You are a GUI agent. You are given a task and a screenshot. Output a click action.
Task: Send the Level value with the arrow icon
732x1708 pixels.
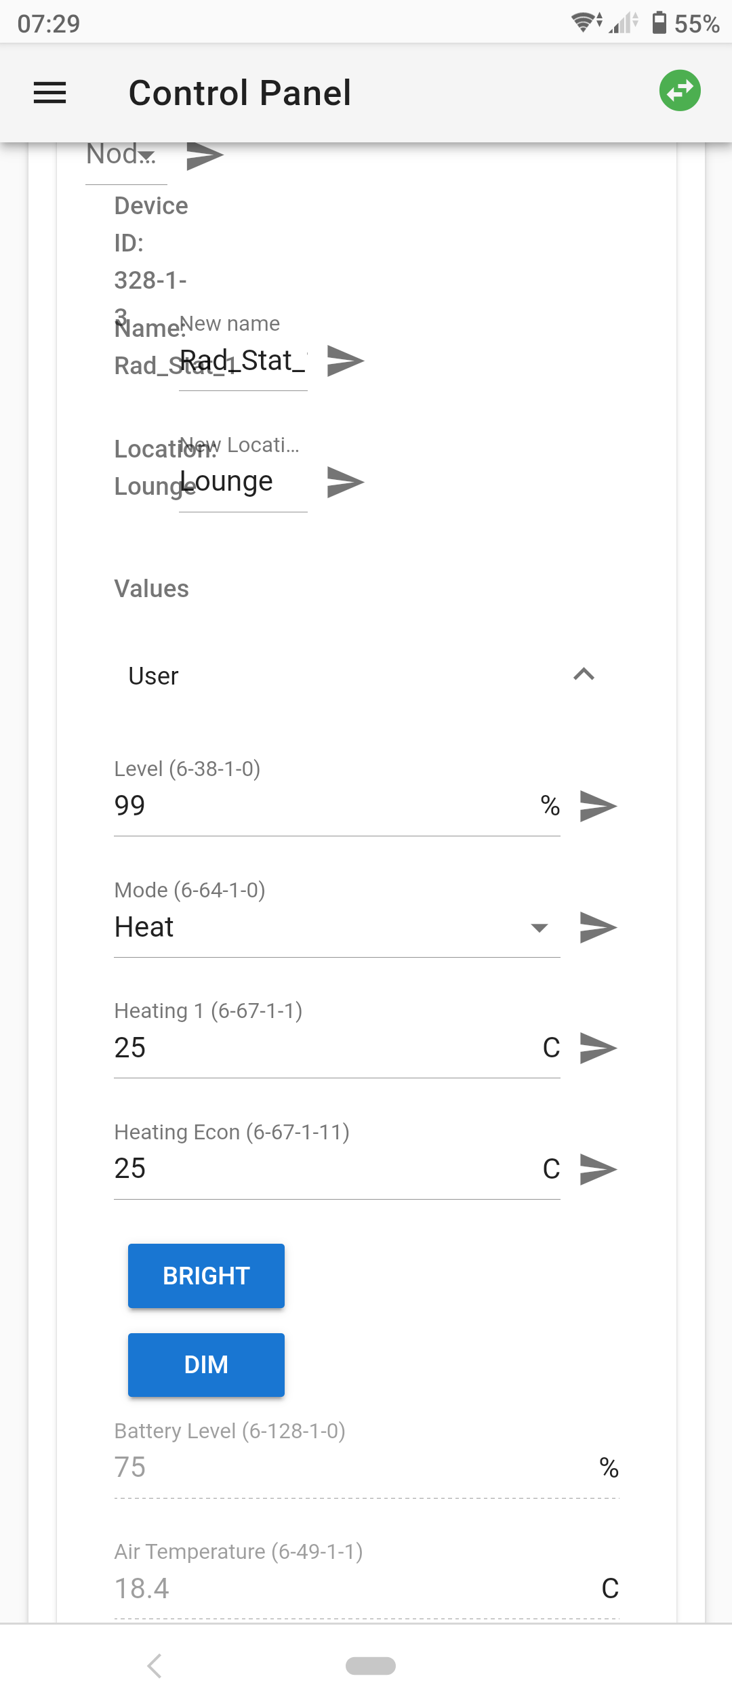click(599, 805)
